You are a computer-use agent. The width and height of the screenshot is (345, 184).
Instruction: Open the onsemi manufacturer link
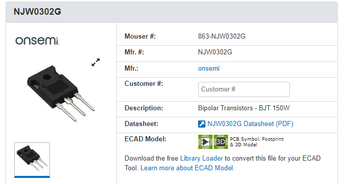208,69
